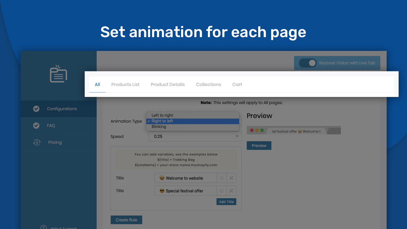Select Blinking animation type
The image size is (407, 229).
pos(159,127)
